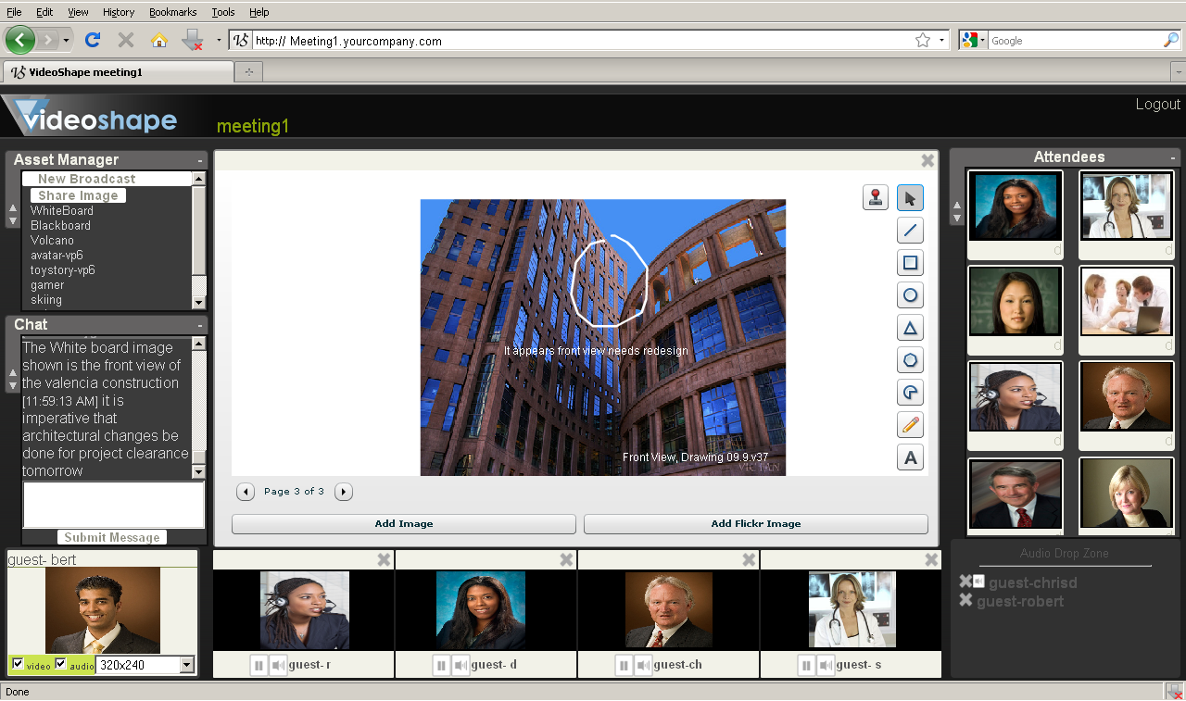Choose the pencil freehand drawing tool

point(910,425)
